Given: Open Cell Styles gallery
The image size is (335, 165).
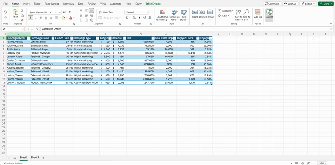Looking at the screenshot, I should click(184, 15).
